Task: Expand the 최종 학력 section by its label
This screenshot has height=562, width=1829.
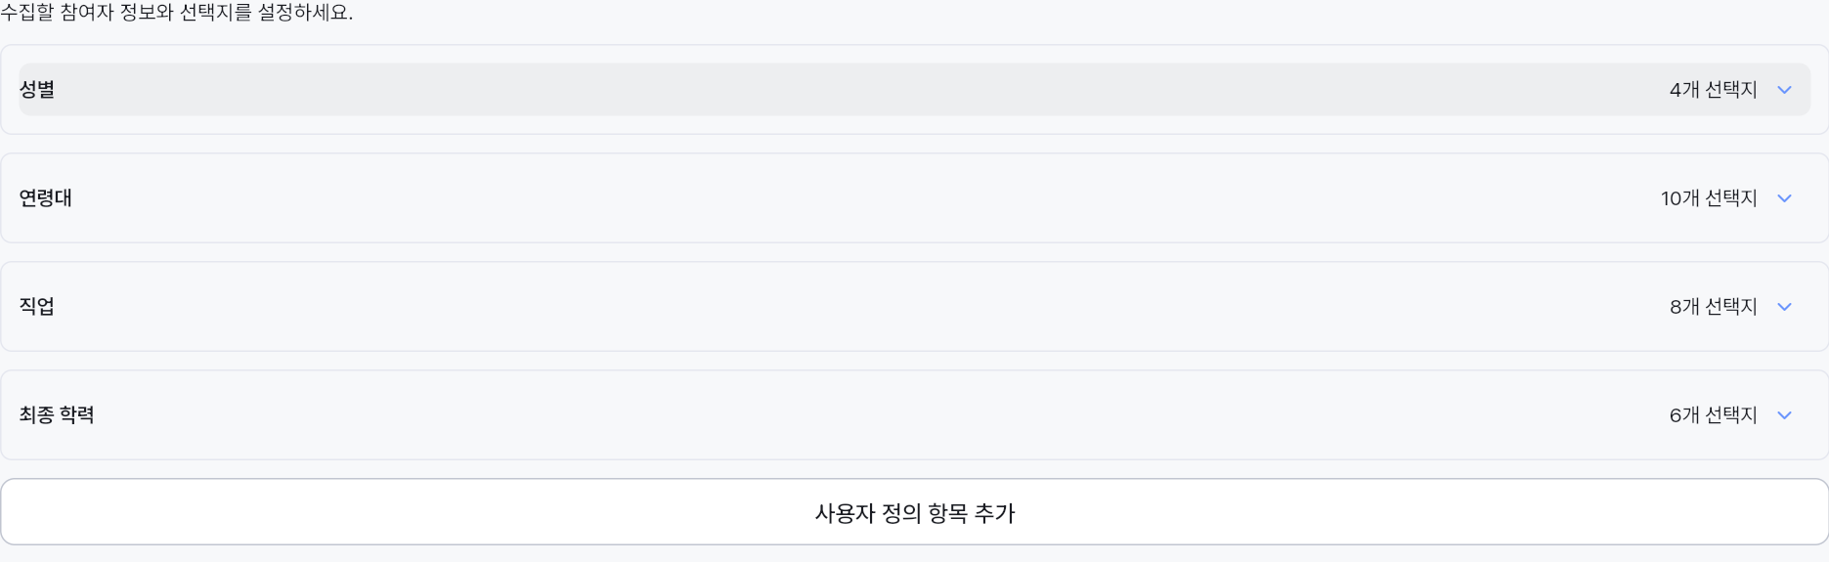Action: [x=57, y=415]
